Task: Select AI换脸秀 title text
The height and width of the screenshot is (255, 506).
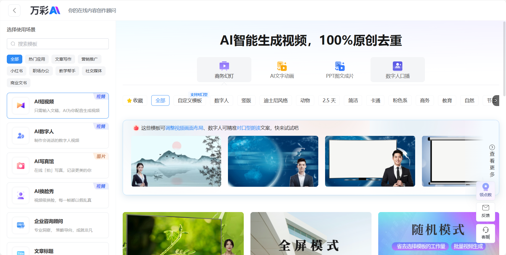Action: (x=44, y=191)
